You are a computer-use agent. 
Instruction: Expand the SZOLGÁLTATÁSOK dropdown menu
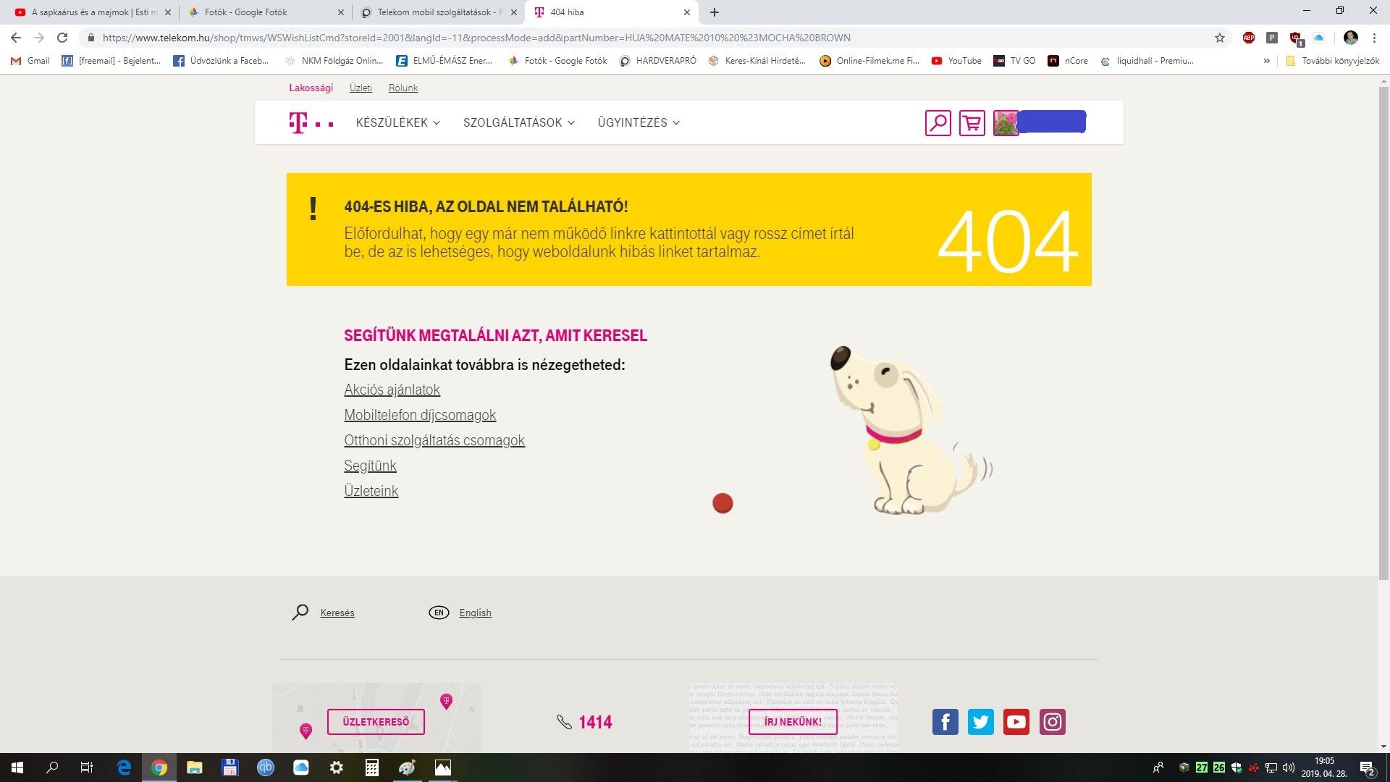(x=518, y=122)
